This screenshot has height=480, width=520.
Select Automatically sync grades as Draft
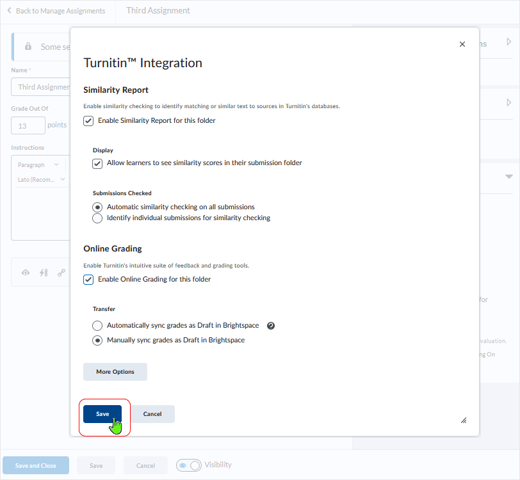point(97,326)
